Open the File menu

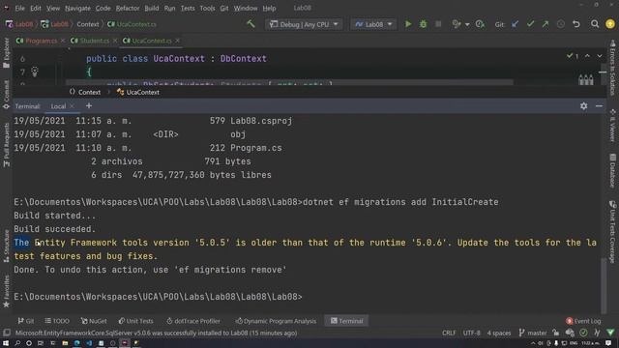19,8
